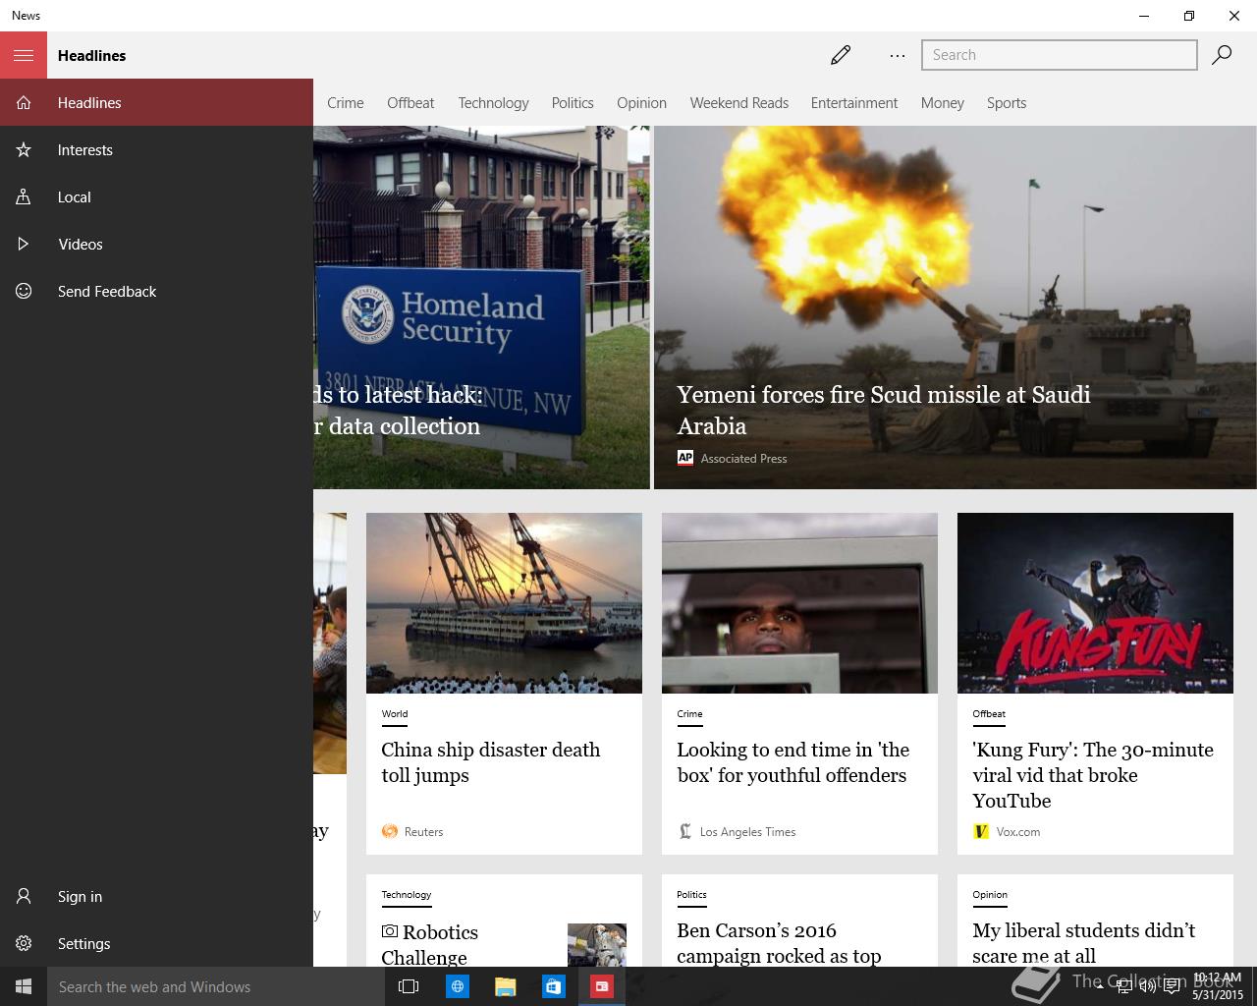Screen dimensions: 1257x1006
Task: Click Sign in label
Action: [x=80, y=897]
